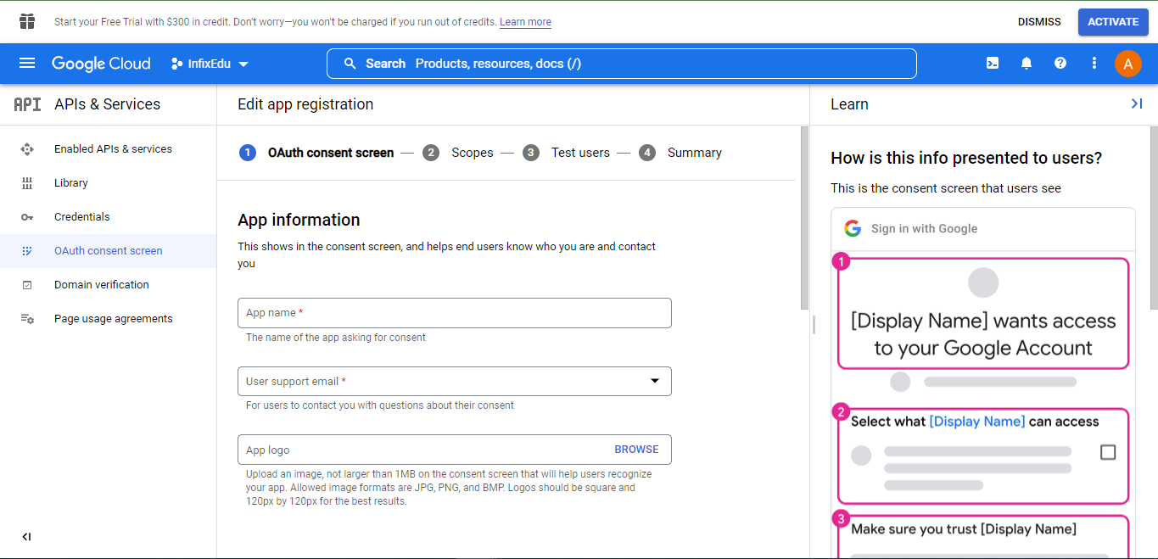Image resolution: width=1158 pixels, height=559 pixels.
Task: Click the Learn panel title
Action: click(x=849, y=104)
